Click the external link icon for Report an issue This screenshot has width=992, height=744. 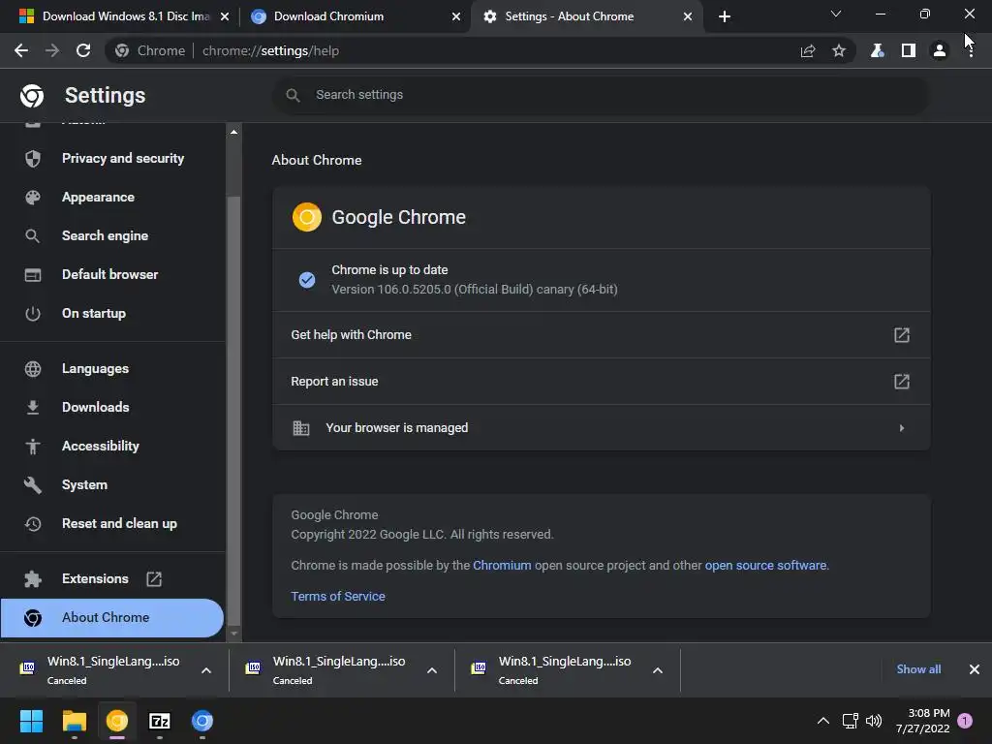point(902,382)
